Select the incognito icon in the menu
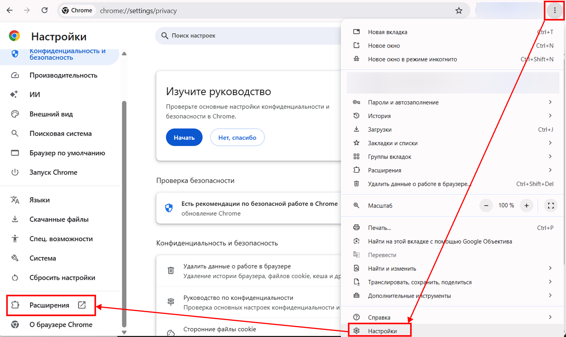This screenshot has width=566, height=337. click(356, 59)
